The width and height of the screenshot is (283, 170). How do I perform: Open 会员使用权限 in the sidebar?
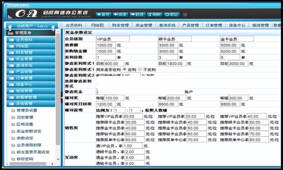point(29,145)
